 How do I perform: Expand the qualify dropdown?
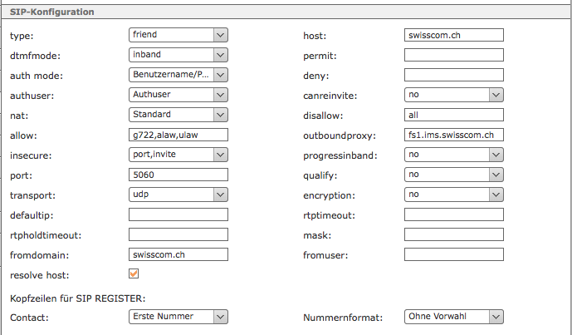[454, 175]
